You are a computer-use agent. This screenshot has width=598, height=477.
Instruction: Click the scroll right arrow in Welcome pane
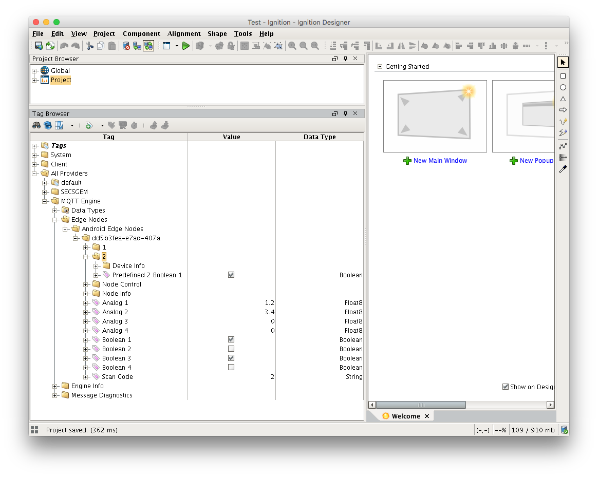(550, 405)
